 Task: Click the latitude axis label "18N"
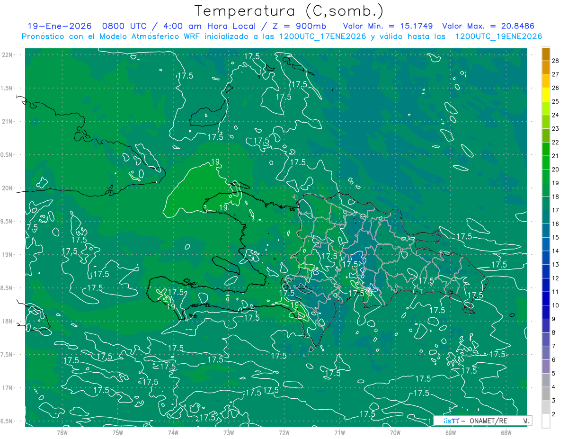[8, 321]
